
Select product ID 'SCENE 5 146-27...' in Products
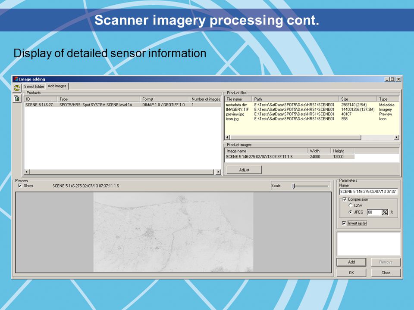coord(41,105)
